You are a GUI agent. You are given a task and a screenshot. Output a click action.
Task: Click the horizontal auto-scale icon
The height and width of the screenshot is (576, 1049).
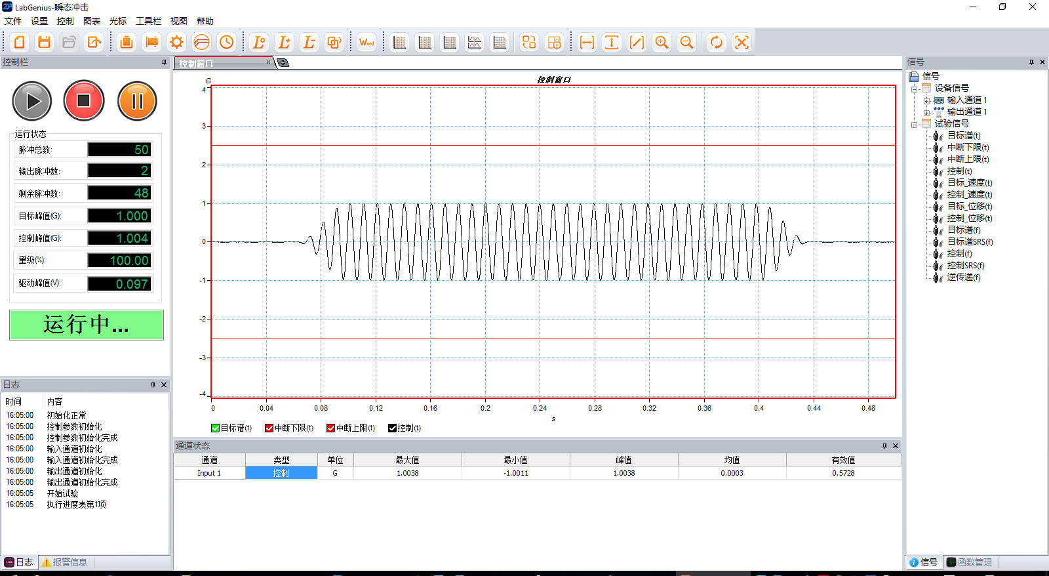click(x=587, y=43)
